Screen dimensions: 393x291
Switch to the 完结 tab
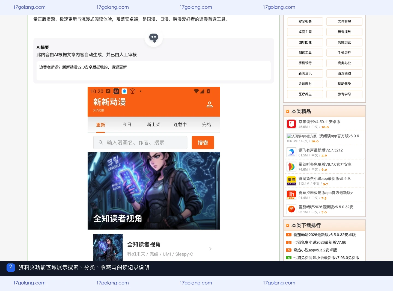click(x=207, y=124)
